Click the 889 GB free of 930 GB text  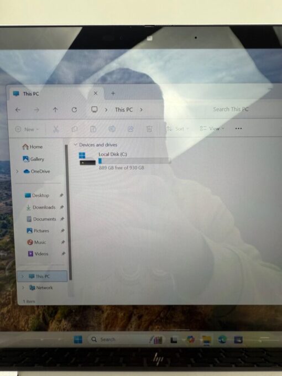click(x=122, y=168)
